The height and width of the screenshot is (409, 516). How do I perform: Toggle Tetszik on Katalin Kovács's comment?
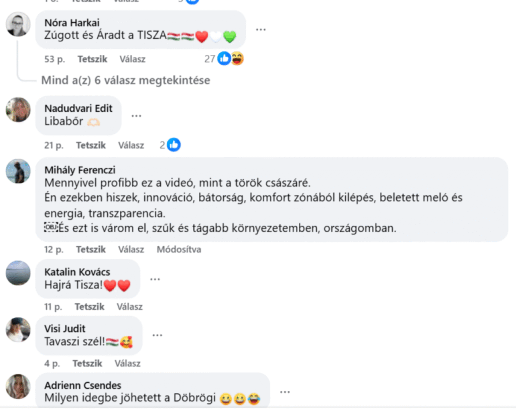pos(90,306)
